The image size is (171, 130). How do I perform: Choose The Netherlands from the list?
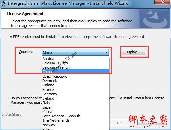click(x=75, y=120)
